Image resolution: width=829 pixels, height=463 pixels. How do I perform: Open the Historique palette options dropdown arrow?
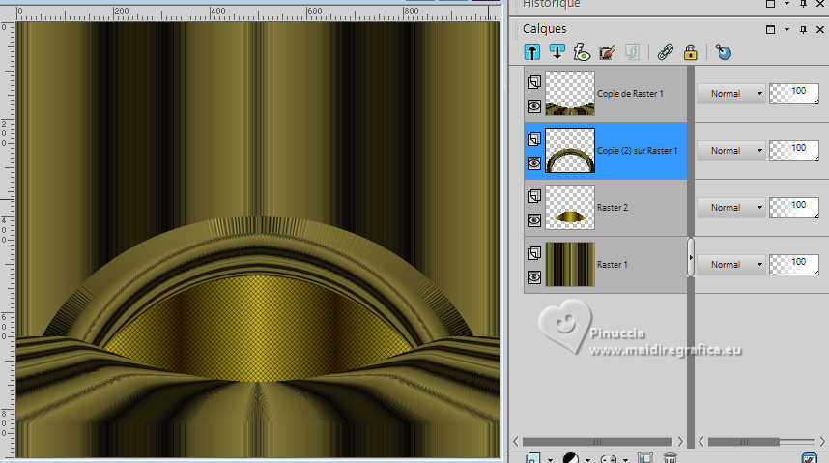786,4
